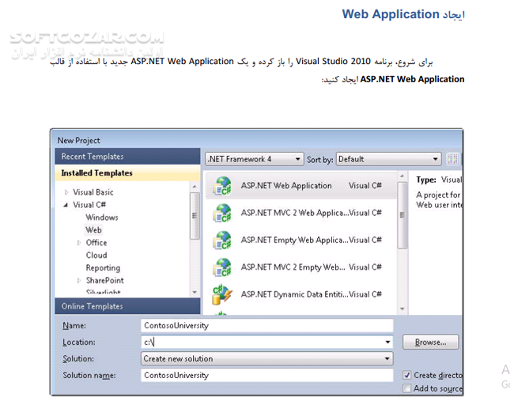Open the Online Templates section
Screen dimensions: 514x405
pyautogui.click(x=127, y=306)
